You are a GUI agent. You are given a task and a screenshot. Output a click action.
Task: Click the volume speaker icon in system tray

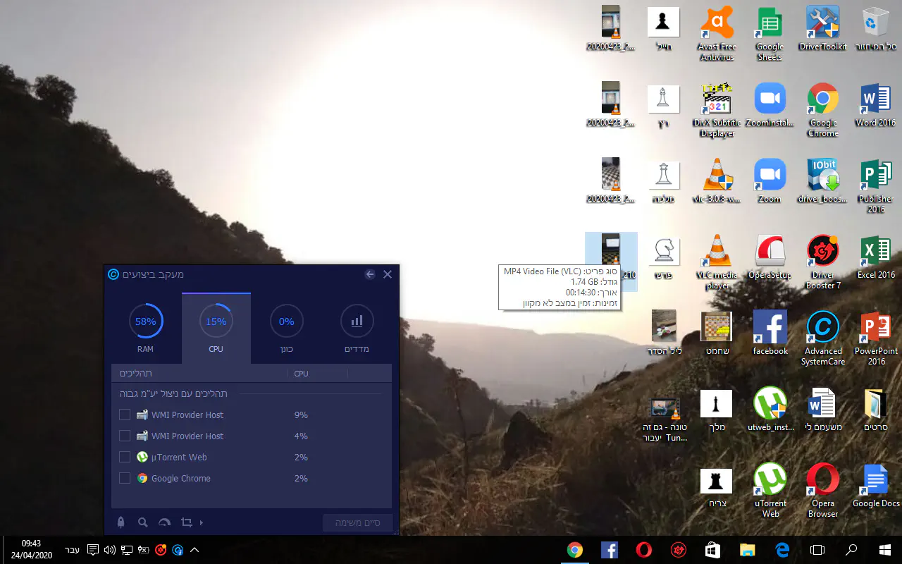pos(109,550)
